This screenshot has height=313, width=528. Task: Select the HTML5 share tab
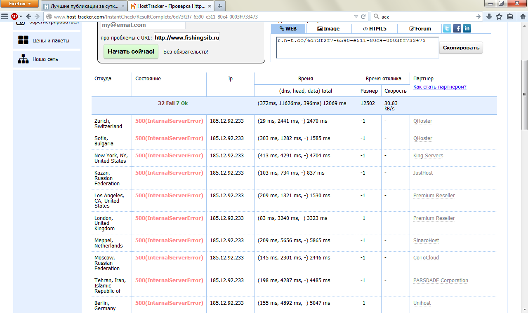375,29
